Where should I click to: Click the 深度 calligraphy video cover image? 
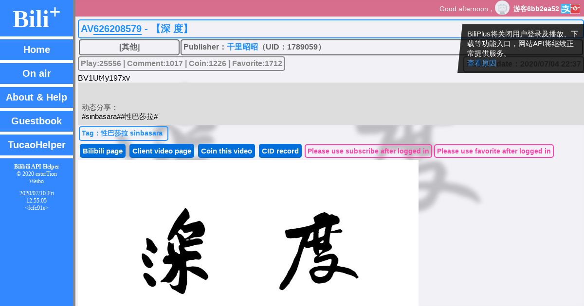tap(248, 233)
